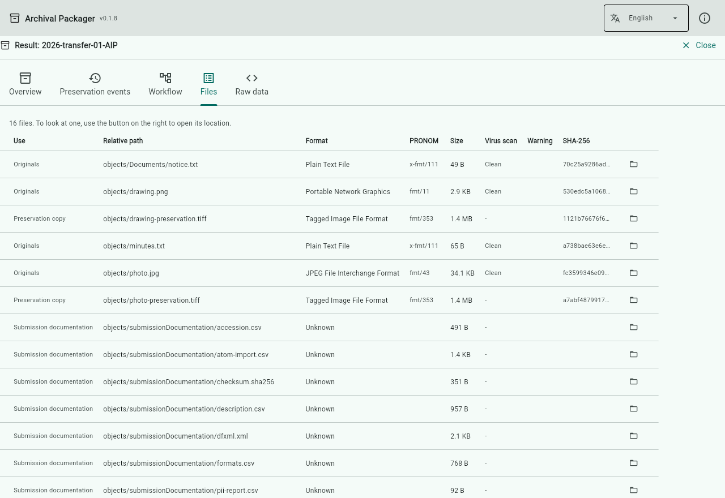Close the result view
Image resolution: width=725 pixels, height=498 pixels.
click(699, 45)
